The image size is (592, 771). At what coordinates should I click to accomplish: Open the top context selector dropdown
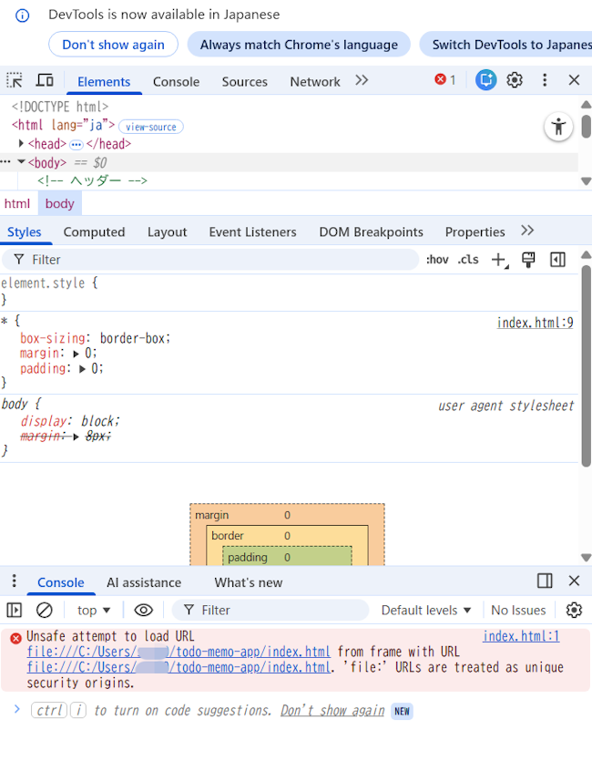click(94, 610)
